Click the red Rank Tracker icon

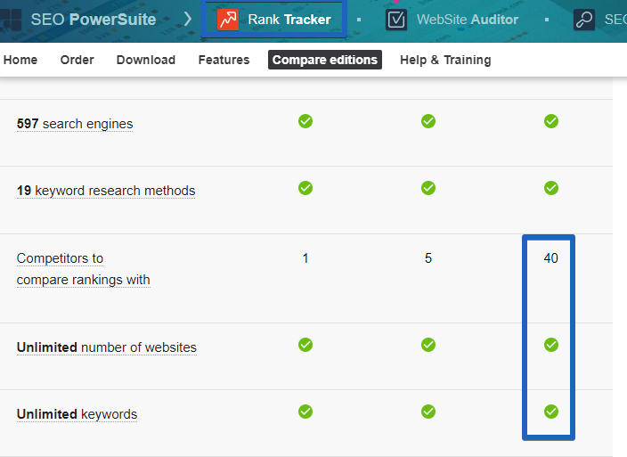pos(228,20)
